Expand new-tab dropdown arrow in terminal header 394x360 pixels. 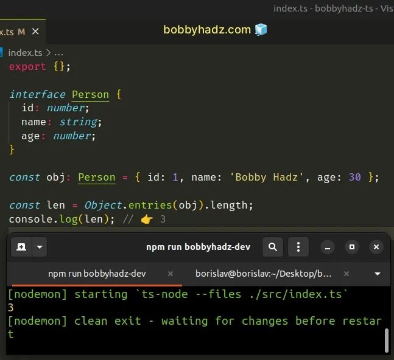(40, 247)
